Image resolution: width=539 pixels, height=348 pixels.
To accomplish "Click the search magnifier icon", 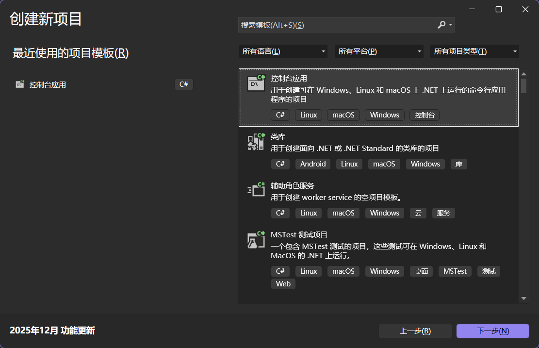I will click(441, 25).
